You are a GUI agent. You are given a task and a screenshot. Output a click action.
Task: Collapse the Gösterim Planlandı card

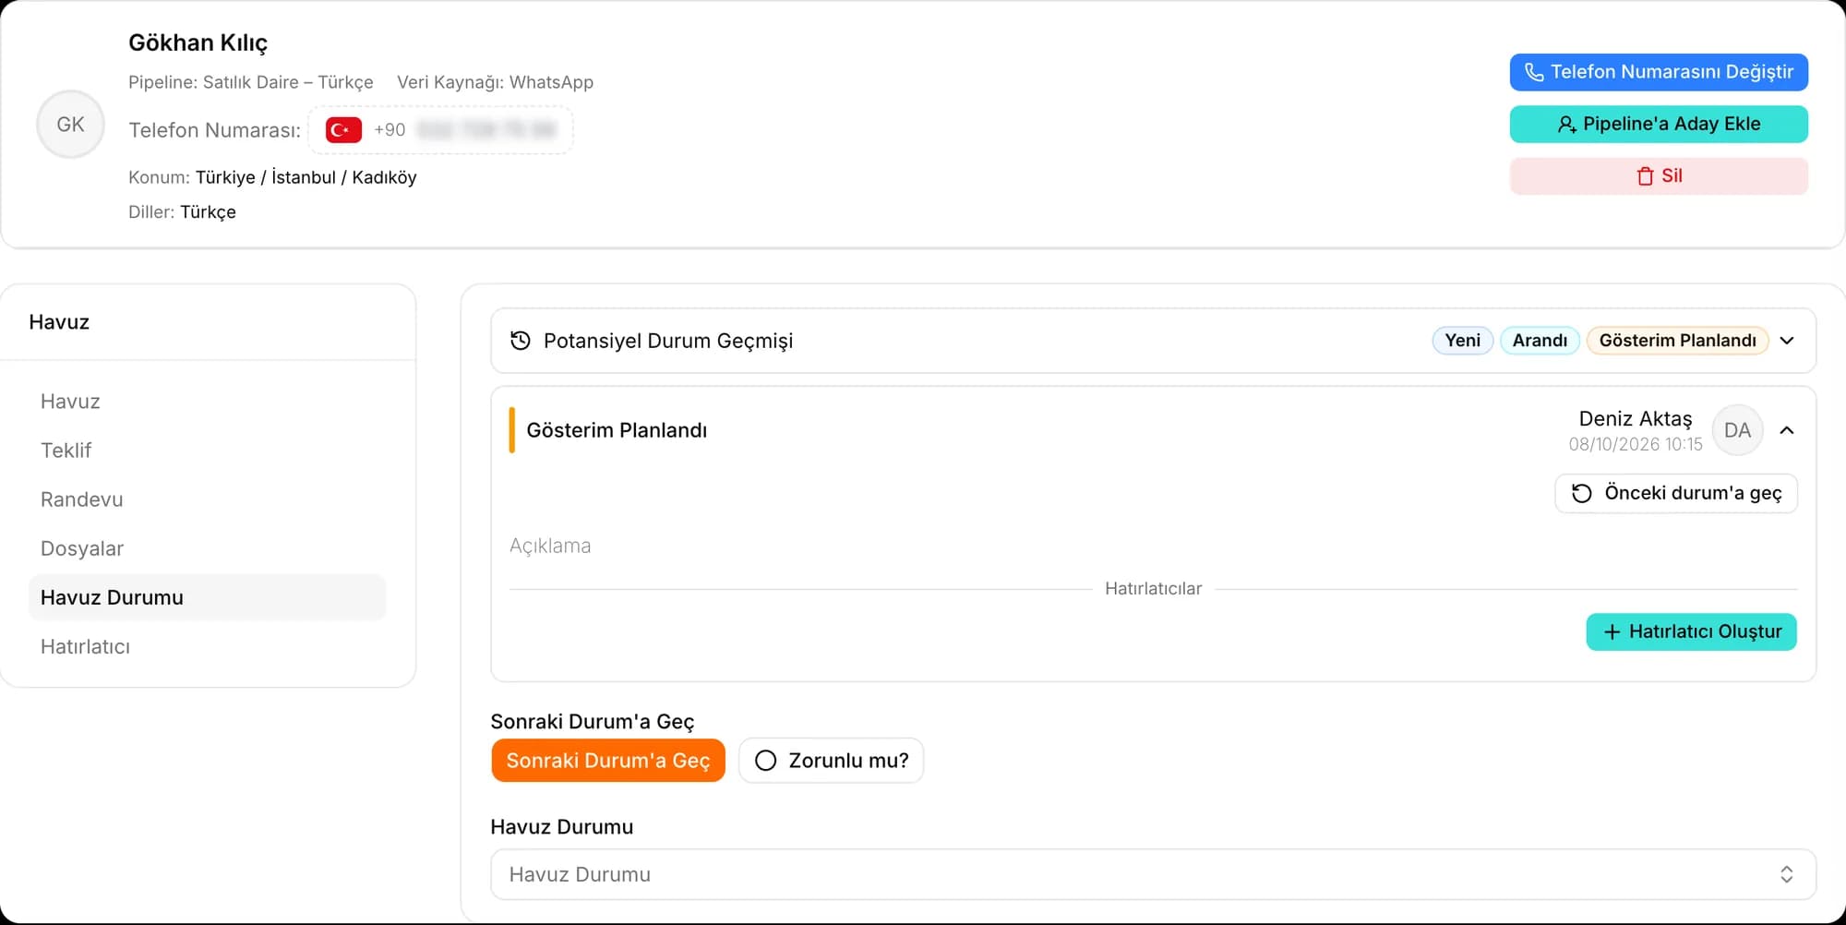coord(1787,430)
